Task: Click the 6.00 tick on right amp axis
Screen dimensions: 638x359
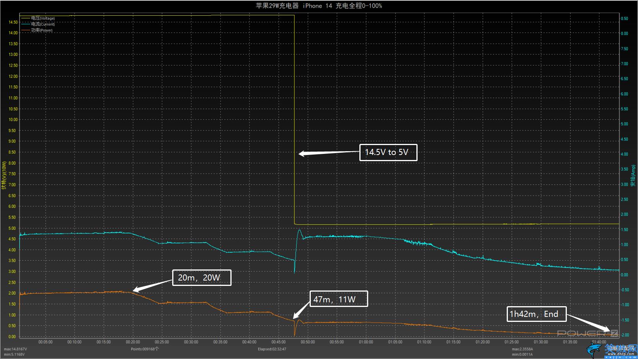Action: click(624, 94)
